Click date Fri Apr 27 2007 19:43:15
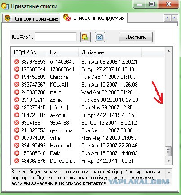The image size is (181, 195). (108, 115)
